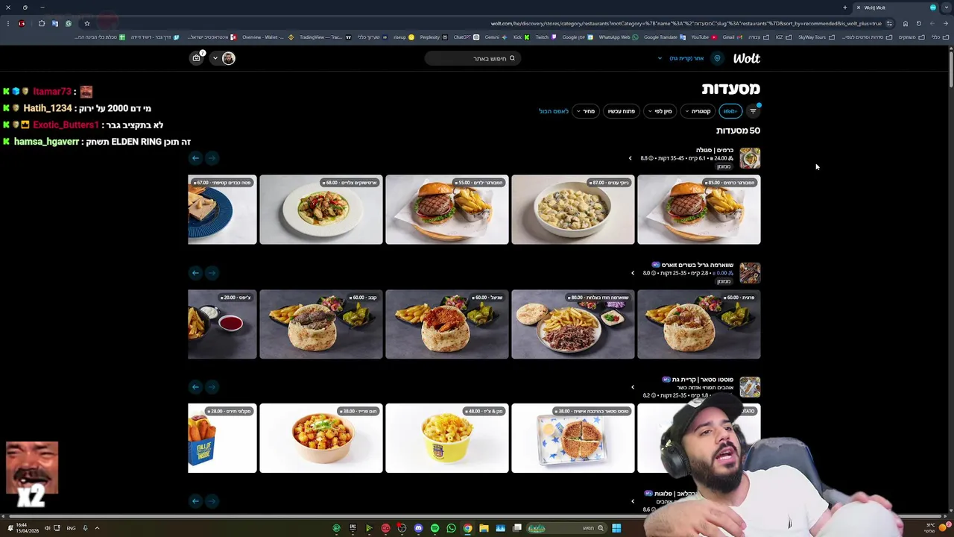Open the volume control in system tray

pos(47,528)
